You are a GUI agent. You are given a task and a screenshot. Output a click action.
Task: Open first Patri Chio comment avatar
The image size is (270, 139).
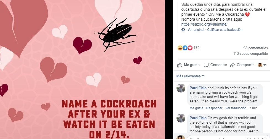[x=181, y=88]
